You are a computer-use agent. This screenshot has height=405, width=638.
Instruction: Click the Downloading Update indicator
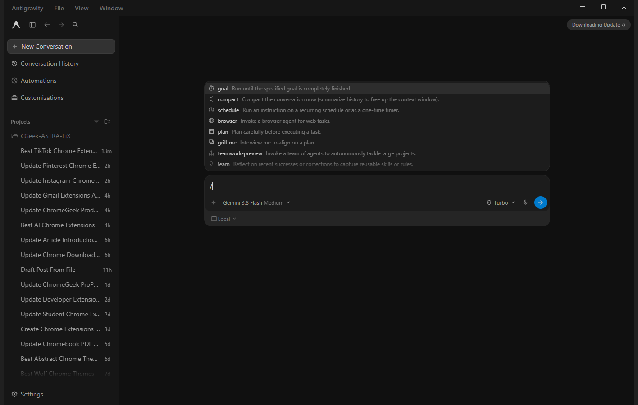[x=598, y=25]
